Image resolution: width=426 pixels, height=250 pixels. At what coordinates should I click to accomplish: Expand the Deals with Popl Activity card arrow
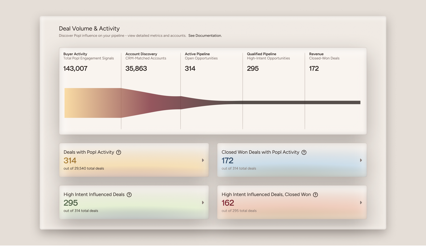pyautogui.click(x=203, y=160)
